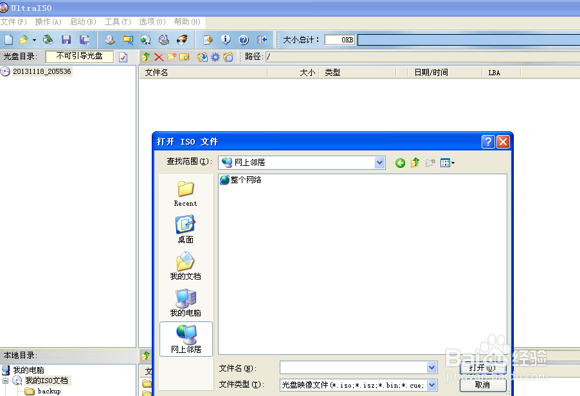Click the New Folder icon in the image pane toolbar
580x396 pixels.
click(x=171, y=57)
